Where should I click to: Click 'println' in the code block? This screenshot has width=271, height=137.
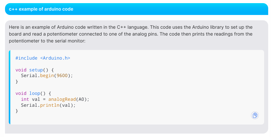(50, 105)
